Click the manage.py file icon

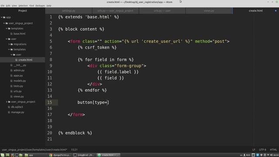click(x=9, y=113)
